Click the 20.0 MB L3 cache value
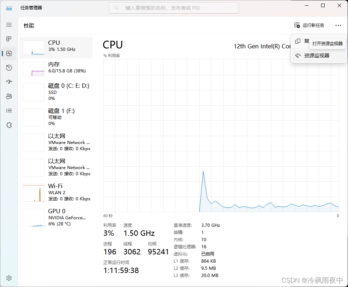348x287 pixels. click(210, 276)
